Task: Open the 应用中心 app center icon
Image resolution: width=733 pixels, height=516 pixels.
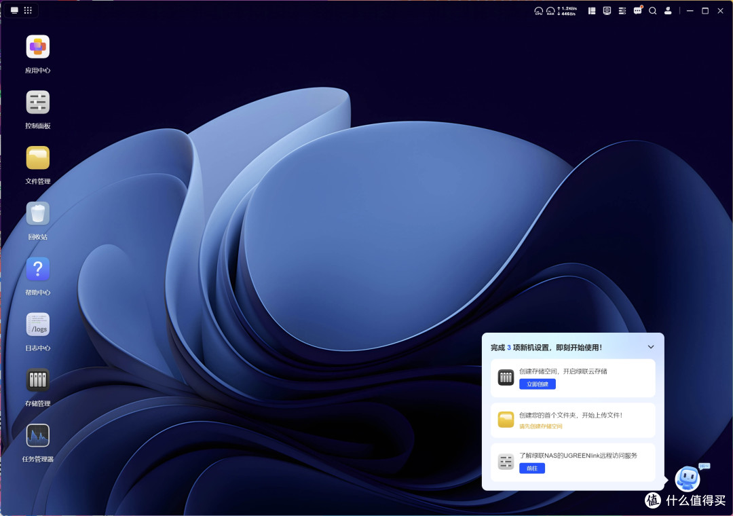Action: (38, 47)
